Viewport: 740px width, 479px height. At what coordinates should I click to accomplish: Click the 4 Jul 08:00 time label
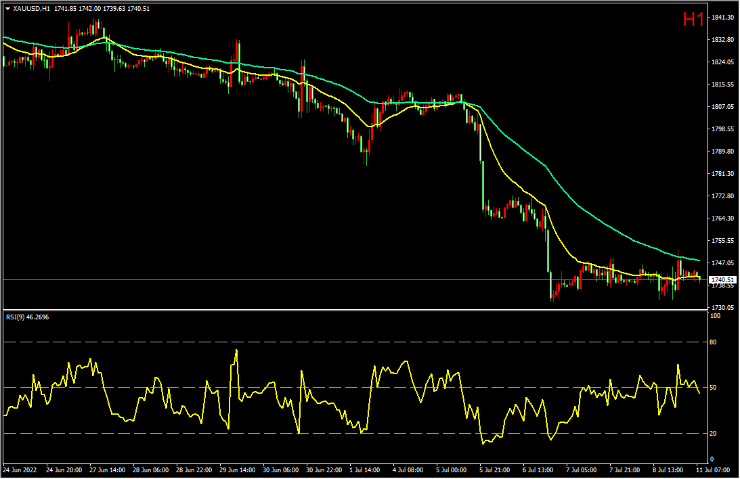click(x=408, y=470)
